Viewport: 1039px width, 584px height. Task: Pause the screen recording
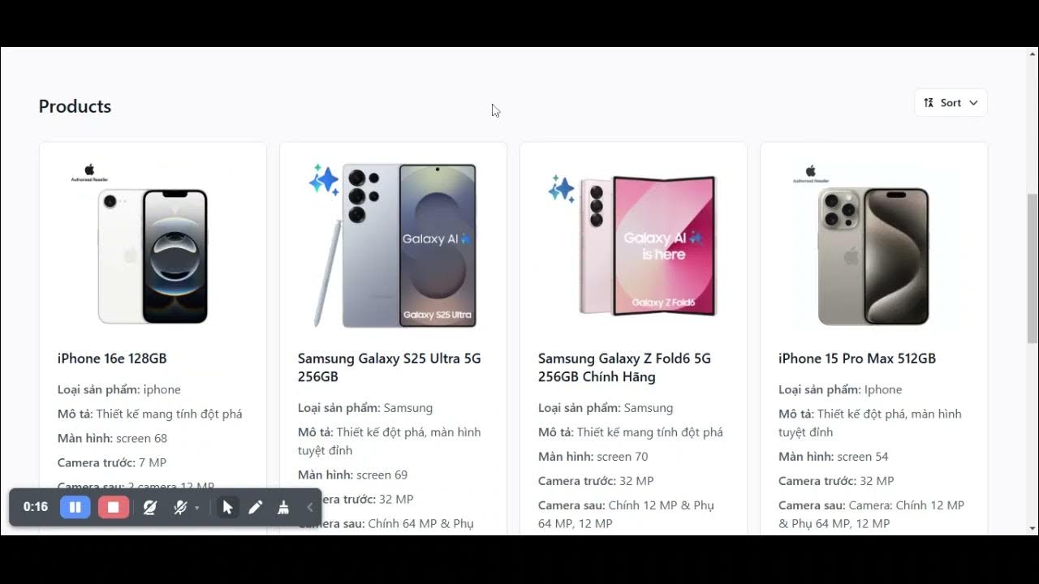tap(75, 507)
